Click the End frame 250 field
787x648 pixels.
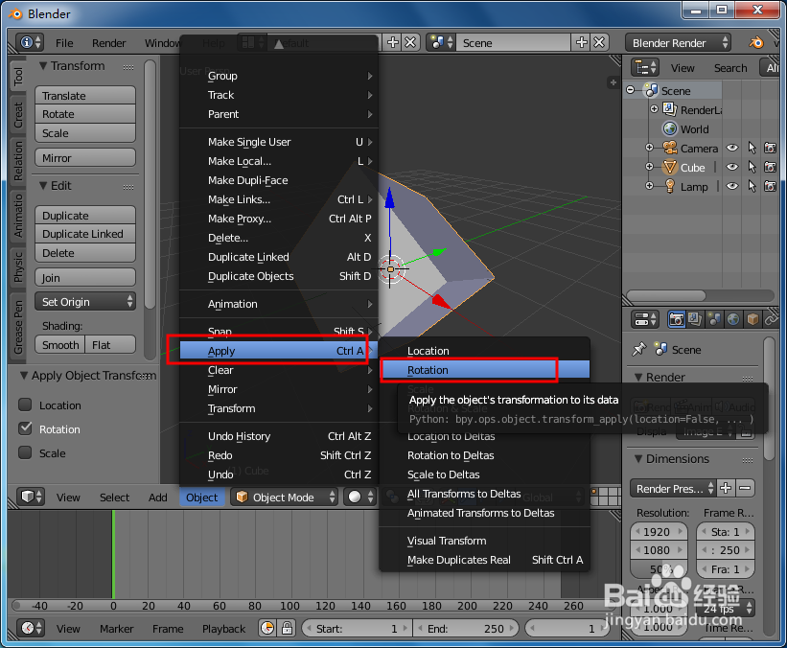[x=465, y=629]
